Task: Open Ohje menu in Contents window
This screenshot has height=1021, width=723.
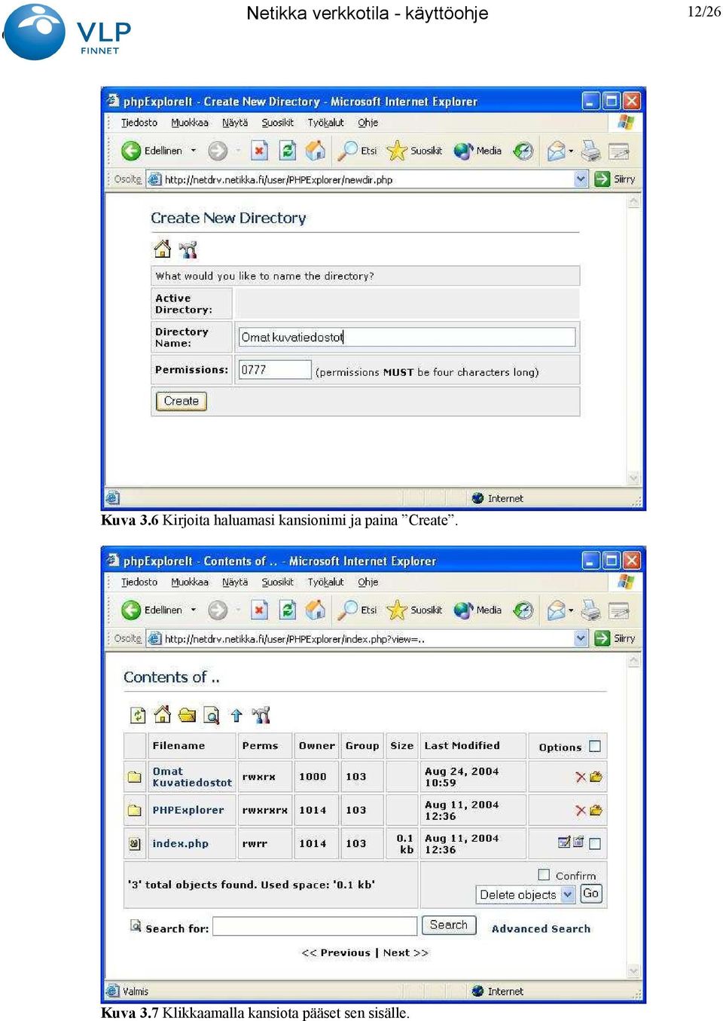Action: (x=368, y=582)
